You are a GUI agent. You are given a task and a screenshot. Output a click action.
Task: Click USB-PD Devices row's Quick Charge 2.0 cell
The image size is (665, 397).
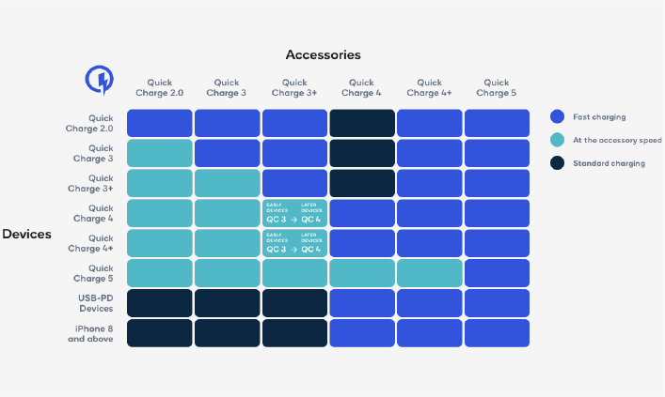coord(159,303)
